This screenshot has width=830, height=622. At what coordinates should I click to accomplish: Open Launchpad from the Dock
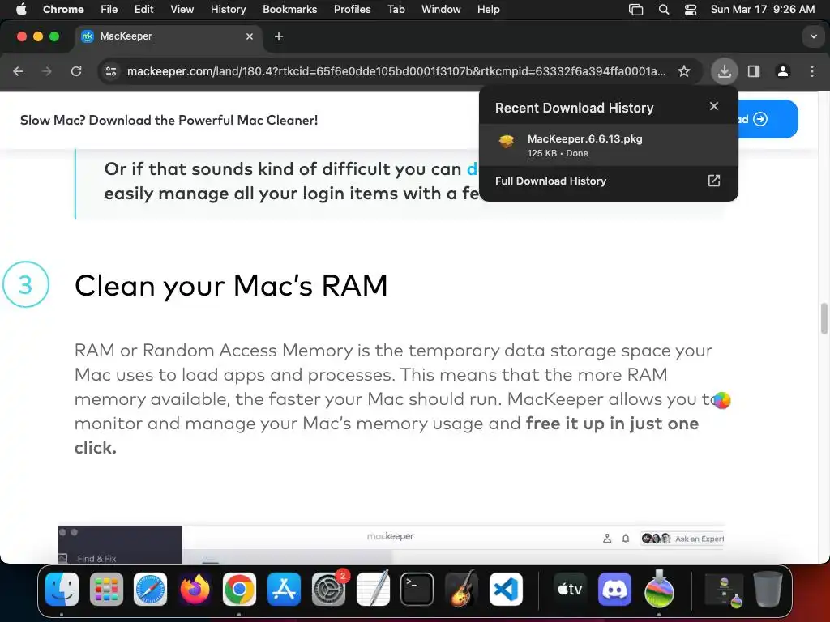[106, 589]
